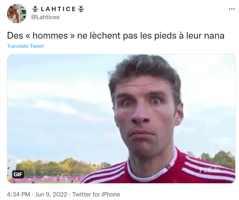Click the bee emoji before the name
The width and height of the screenshot is (239, 200).
point(35,9)
